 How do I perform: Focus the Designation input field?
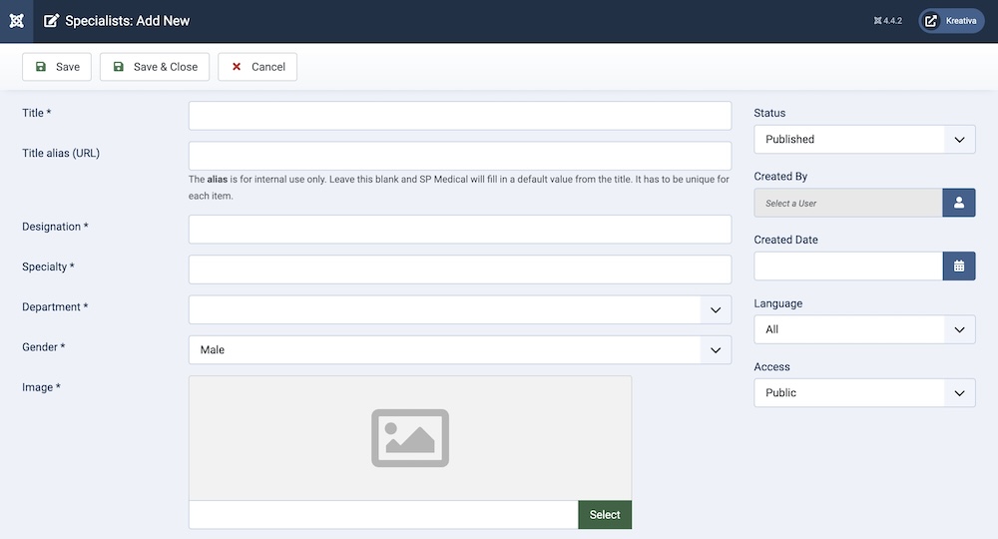(x=459, y=230)
